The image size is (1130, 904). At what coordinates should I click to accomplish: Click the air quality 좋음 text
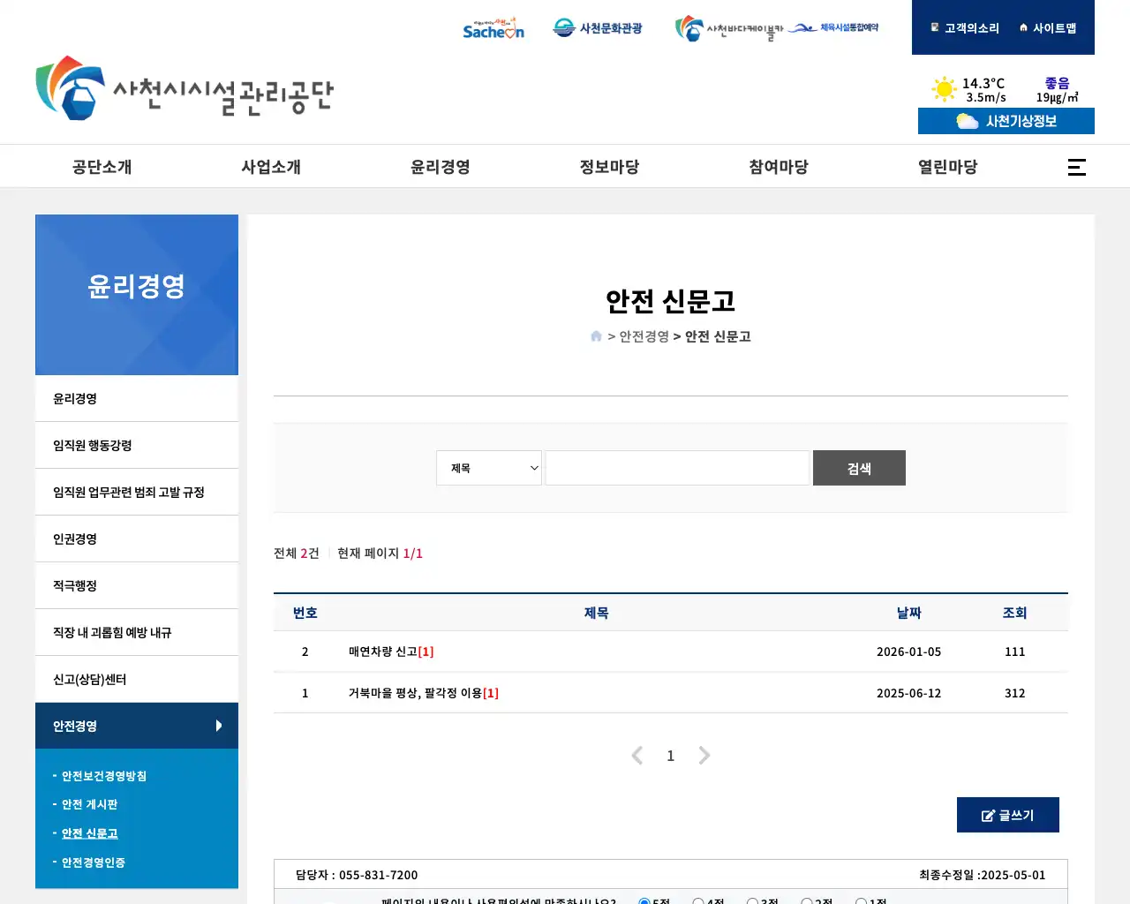(1058, 83)
